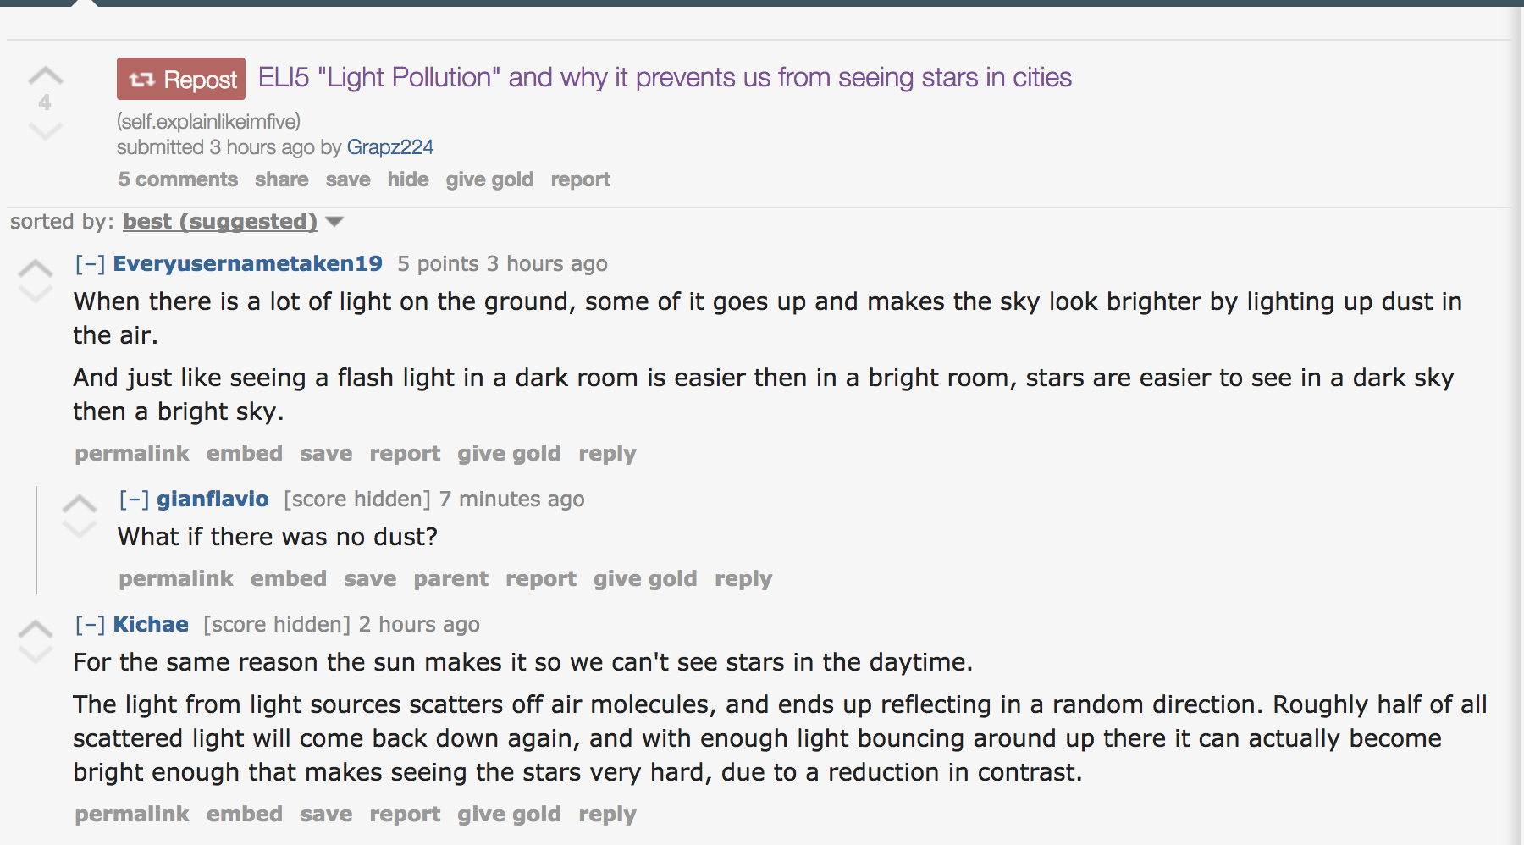Open the parent of gianflavio's reply
Viewport: 1524px width, 845px height.
click(x=451, y=578)
